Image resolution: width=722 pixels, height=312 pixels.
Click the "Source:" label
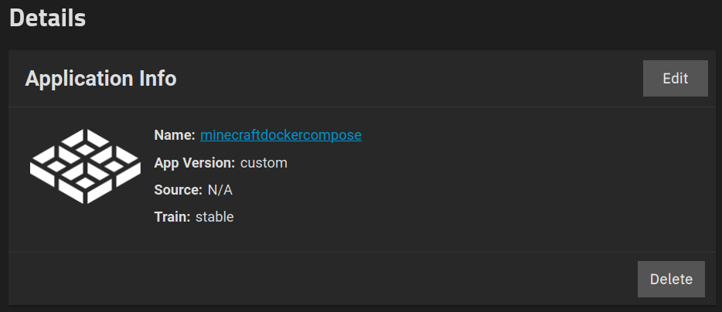click(x=178, y=190)
